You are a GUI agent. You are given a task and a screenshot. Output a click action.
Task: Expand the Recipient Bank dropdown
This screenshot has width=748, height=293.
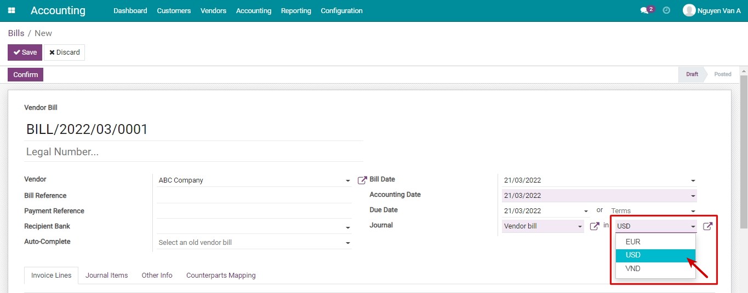click(347, 227)
